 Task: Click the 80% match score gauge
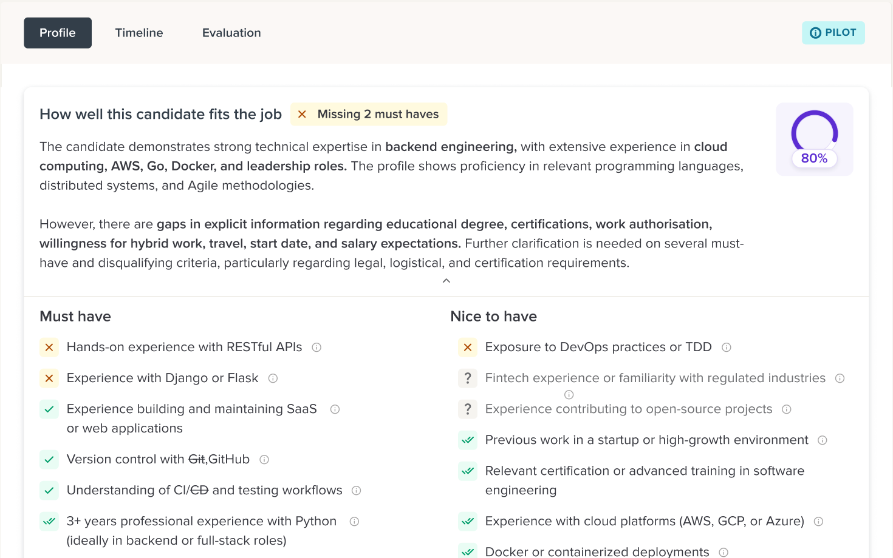815,139
